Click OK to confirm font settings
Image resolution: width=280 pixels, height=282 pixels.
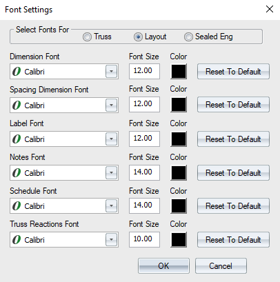(163, 266)
